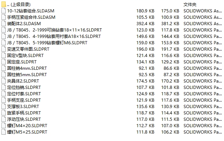The width and height of the screenshot is (224, 141).
Task: Select the file 定位衬套.SLDPRT
Action: pos(24,94)
